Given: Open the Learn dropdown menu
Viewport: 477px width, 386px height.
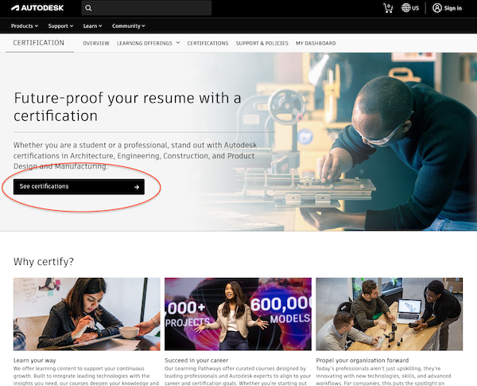Looking at the screenshot, I should point(92,26).
